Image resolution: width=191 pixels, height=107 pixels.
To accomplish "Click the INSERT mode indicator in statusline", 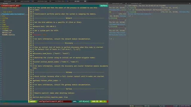I will pos(33,101).
